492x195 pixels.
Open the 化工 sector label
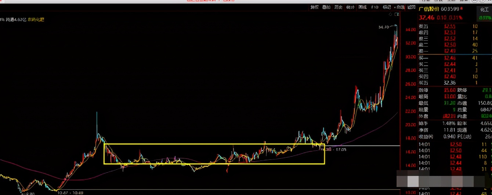484,10
